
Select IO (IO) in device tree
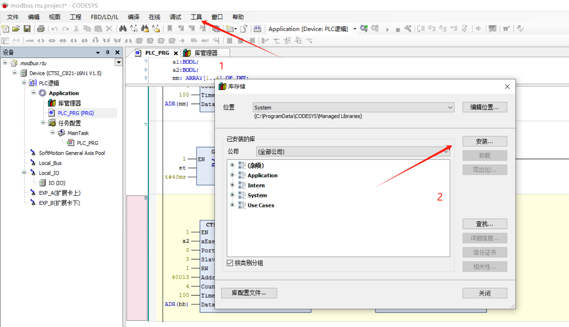[57, 183]
